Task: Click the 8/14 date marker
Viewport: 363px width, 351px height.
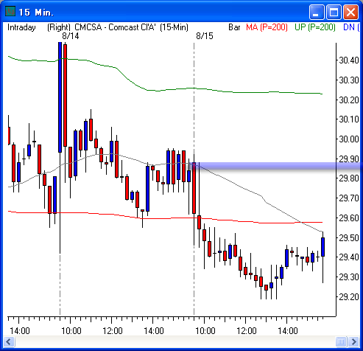Action: pyautogui.click(x=71, y=36)
